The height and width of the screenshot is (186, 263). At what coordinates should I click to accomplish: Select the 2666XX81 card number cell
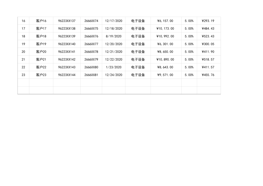pyautogui.click(x=91, y=75)
